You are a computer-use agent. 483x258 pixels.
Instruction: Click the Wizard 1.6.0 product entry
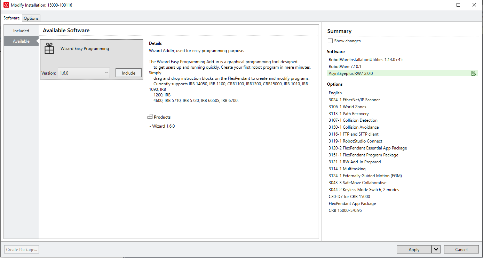click(x=164, y=126)
